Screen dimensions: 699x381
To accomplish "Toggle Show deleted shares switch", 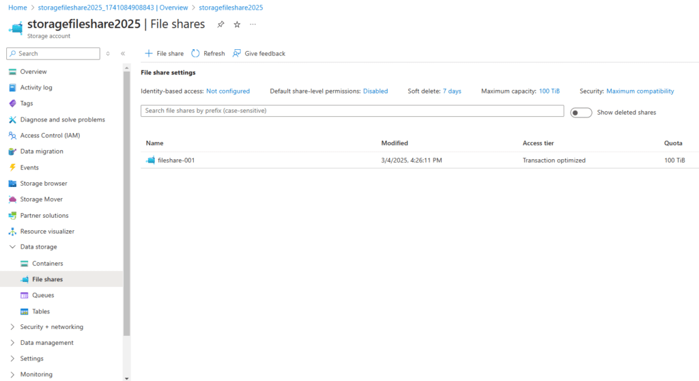I will [x=581, y=113].
